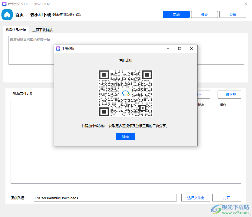Click the 一键下载 button
This screenshot has width=252, height=217.
click(229, 95)
